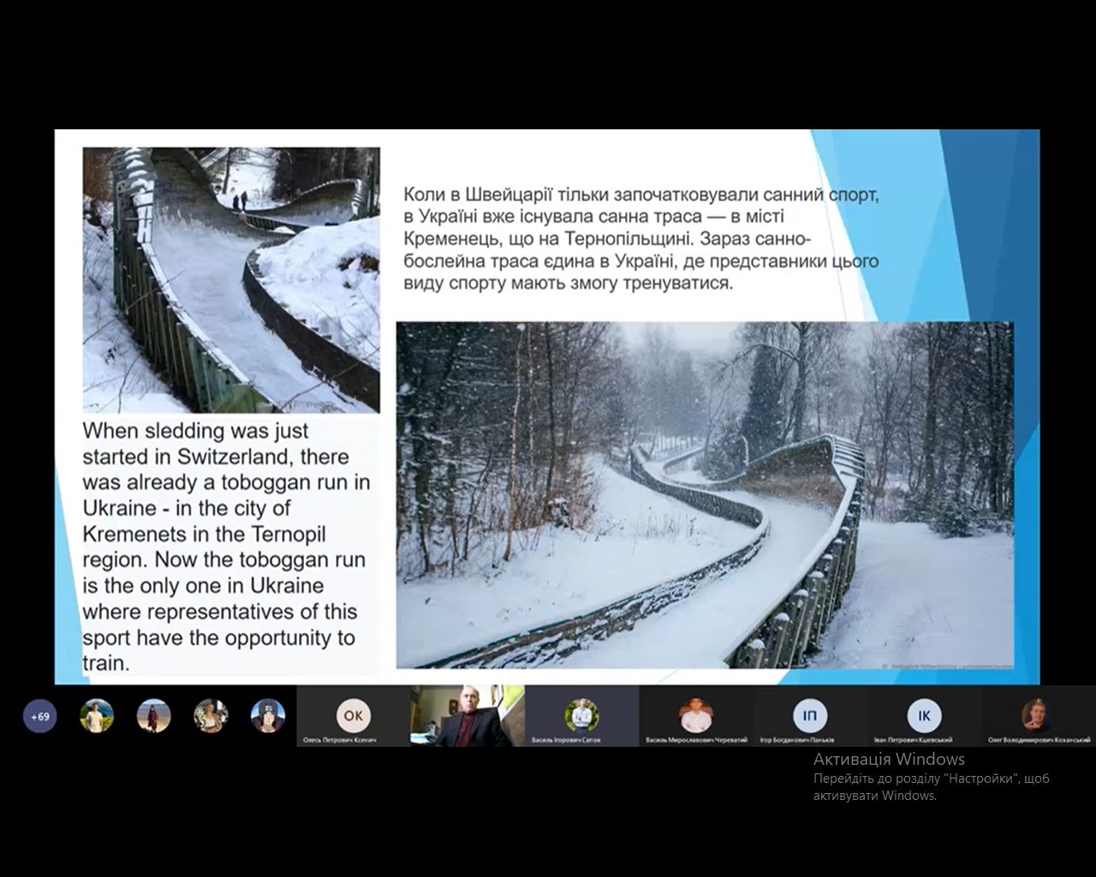1096x877 pixels.
Task: Open the +69 more participants badge
Action: 39,716
